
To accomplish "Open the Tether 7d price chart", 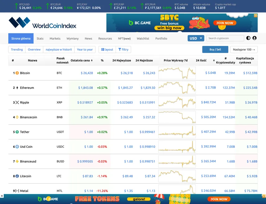I will click(x=177, y=132).
